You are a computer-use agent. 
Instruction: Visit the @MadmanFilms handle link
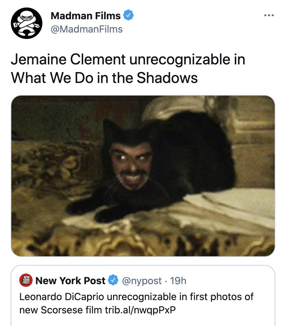[87, 29]
